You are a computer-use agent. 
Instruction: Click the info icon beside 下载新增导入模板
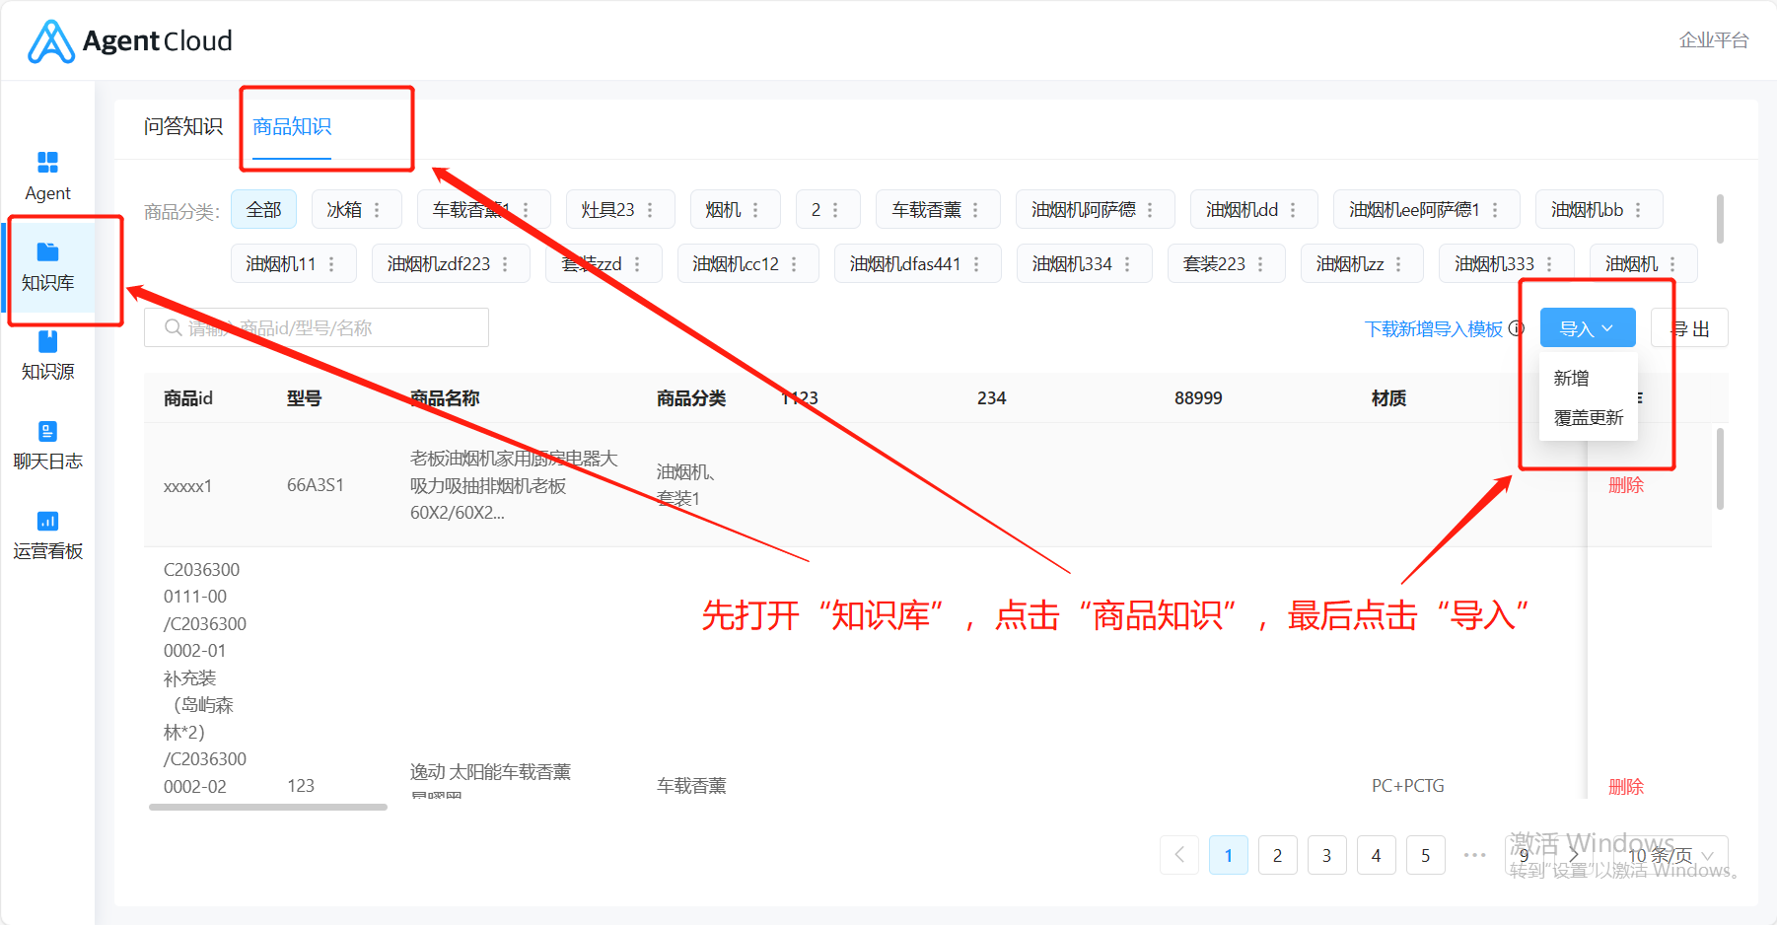[x=1517, y=327]
